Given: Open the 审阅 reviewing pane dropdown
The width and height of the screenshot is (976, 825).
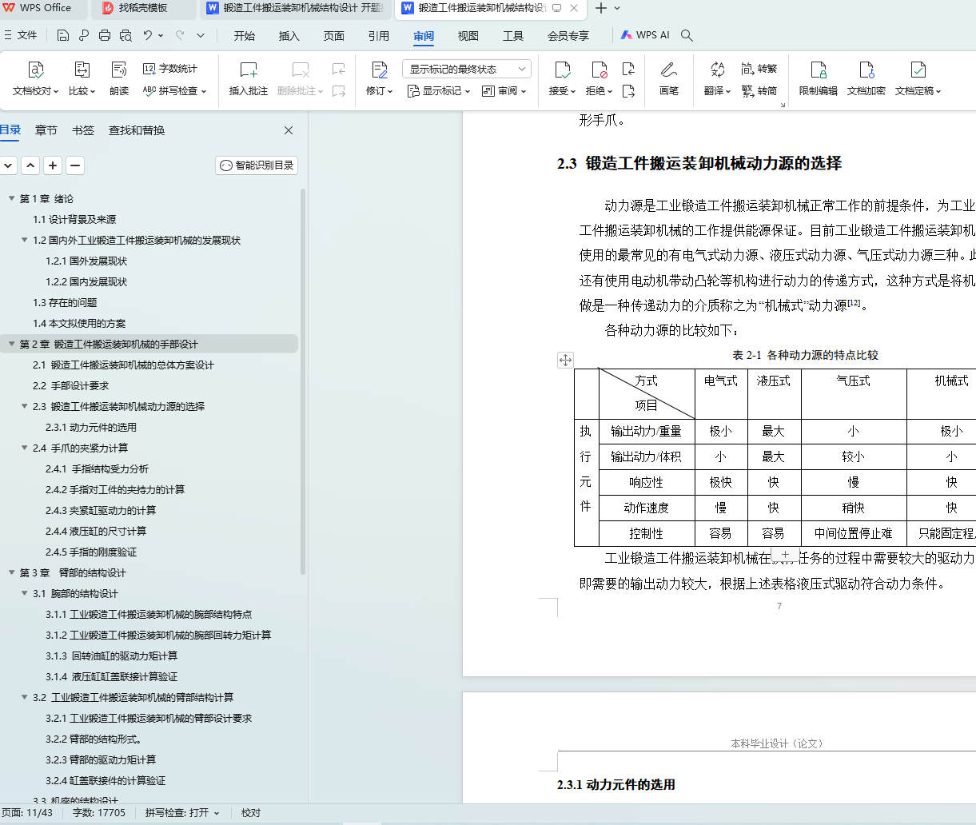Looking at the screenshot, I should 504,91.
